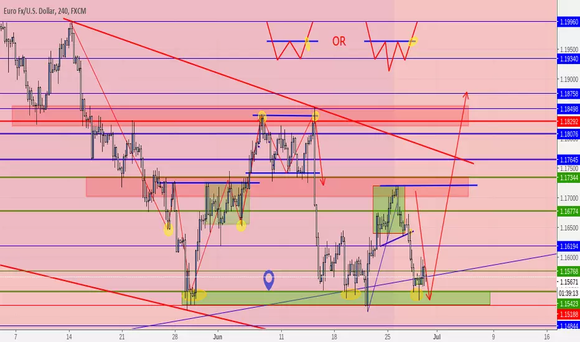
Task: Select the red OR text annotation
Action: 339,41
